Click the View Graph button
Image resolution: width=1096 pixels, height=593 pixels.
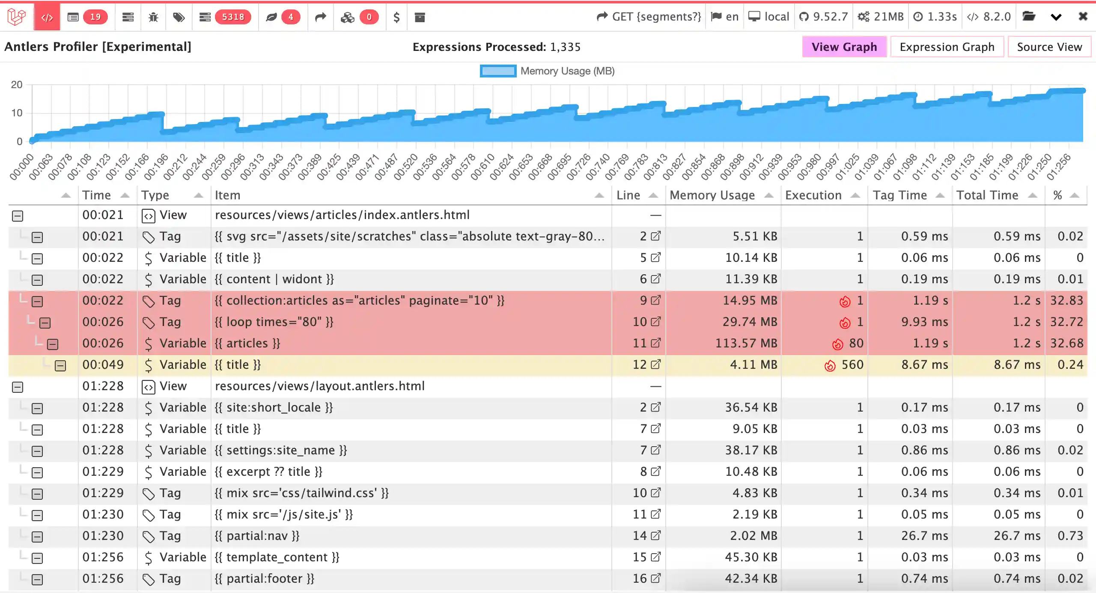pos(844,47)
